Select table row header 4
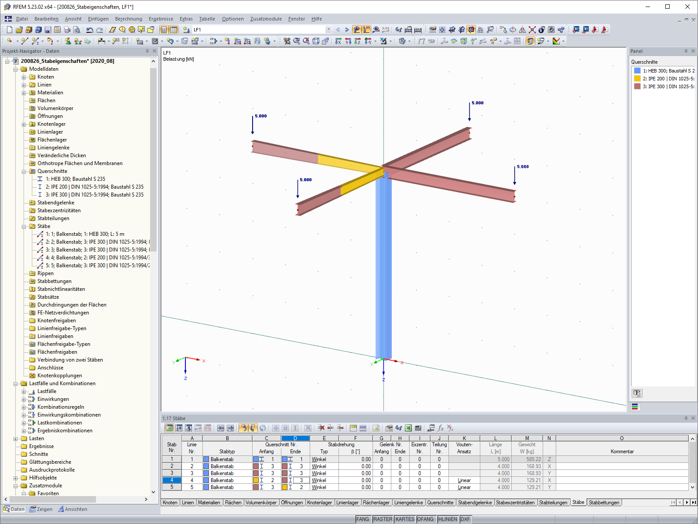The height and width of the screenshot is (524, 698). (x=172, y=480)
